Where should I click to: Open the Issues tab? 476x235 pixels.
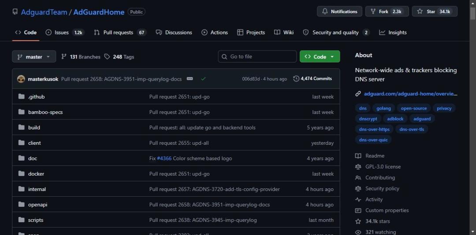tap(65, 33)
